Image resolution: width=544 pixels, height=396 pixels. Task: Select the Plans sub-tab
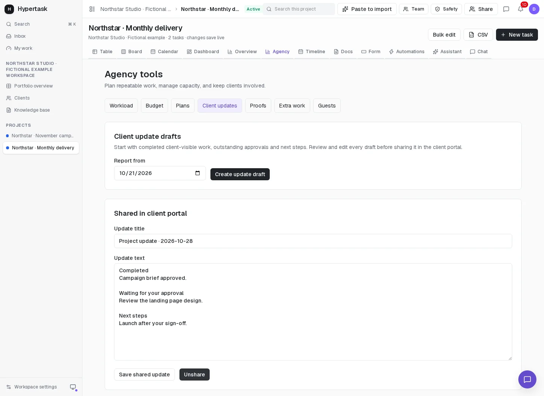183,106
